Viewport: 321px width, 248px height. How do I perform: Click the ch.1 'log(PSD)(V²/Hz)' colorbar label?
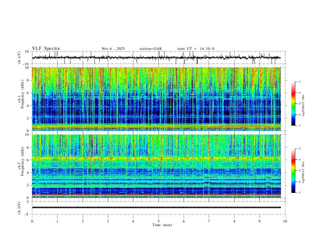point(304,106)
